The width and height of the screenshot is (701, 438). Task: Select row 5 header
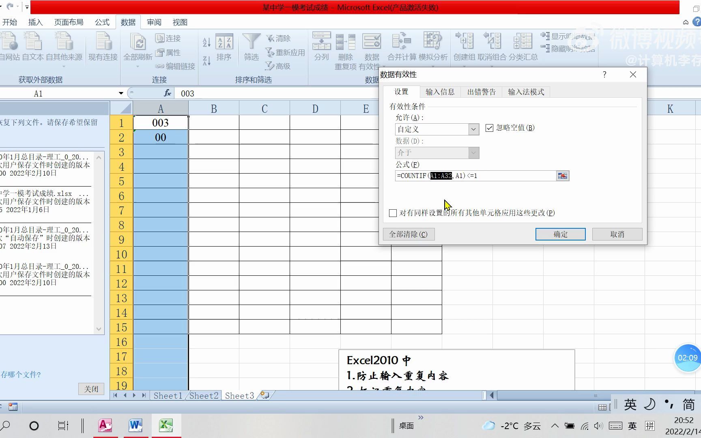pos(121,181)
